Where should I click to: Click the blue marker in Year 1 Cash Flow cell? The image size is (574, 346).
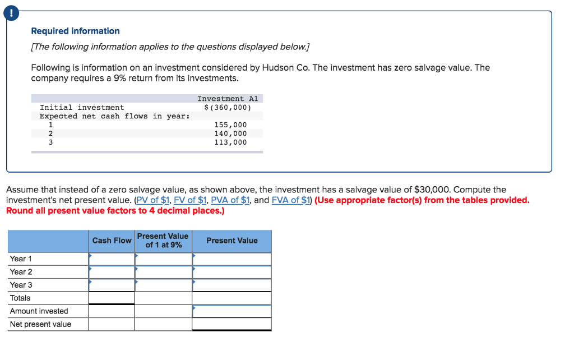(x=91, y=256)
